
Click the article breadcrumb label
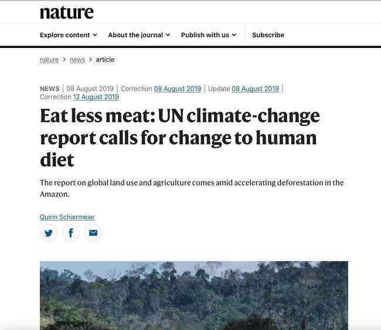coord(105,60)
